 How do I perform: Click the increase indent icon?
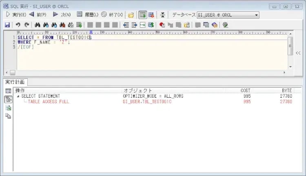coord(134,25)
